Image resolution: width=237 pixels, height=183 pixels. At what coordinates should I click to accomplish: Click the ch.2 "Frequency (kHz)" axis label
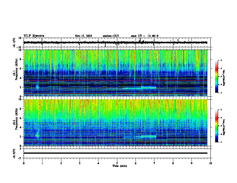click(16, 119)
